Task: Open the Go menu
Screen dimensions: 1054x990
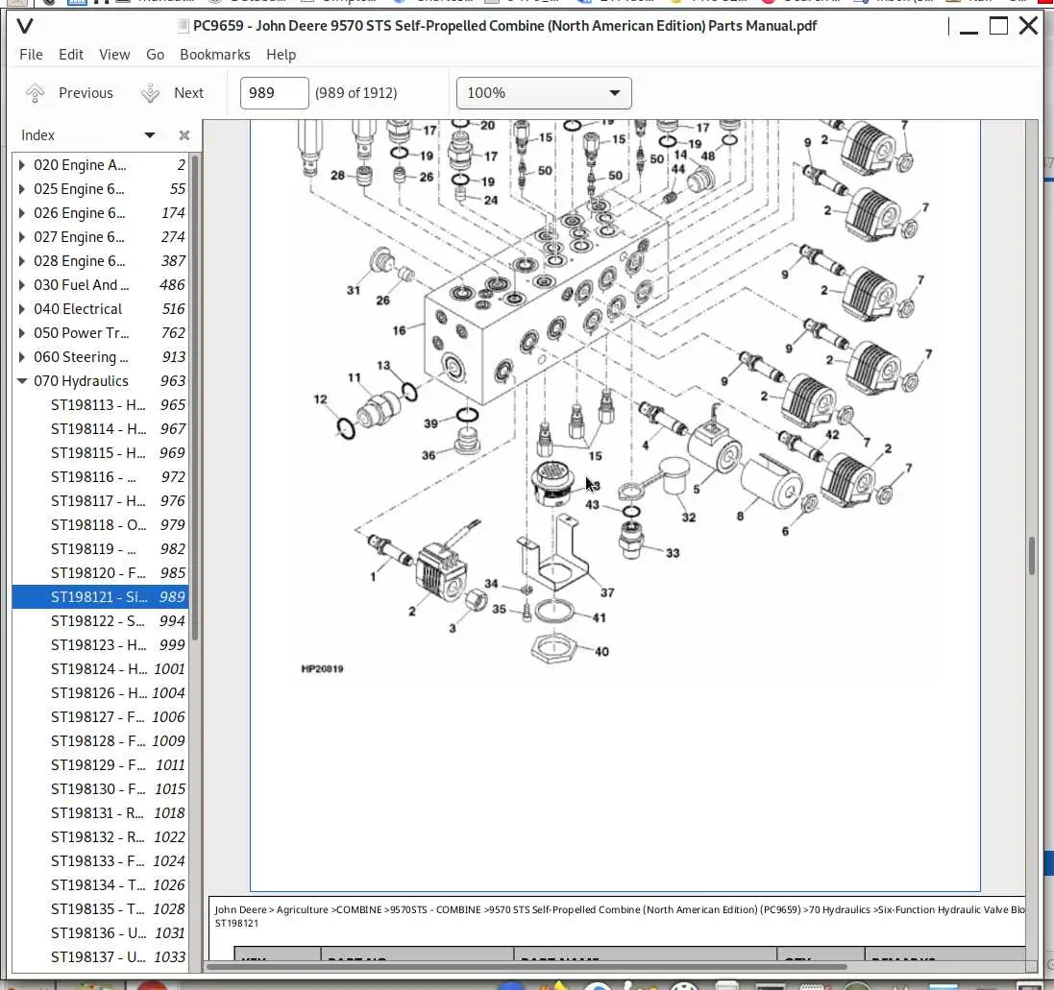Action: coord(156,55)
